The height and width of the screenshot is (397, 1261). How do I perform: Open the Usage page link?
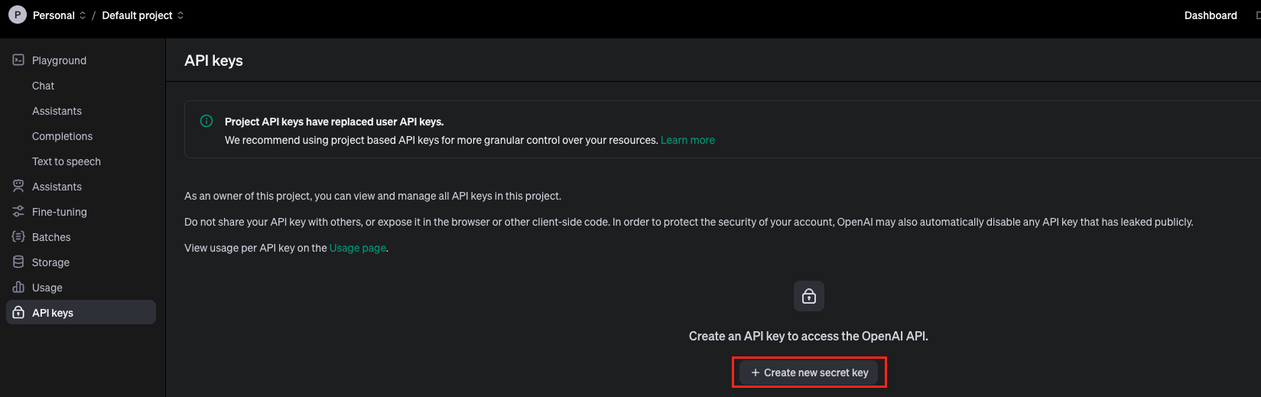357,248
